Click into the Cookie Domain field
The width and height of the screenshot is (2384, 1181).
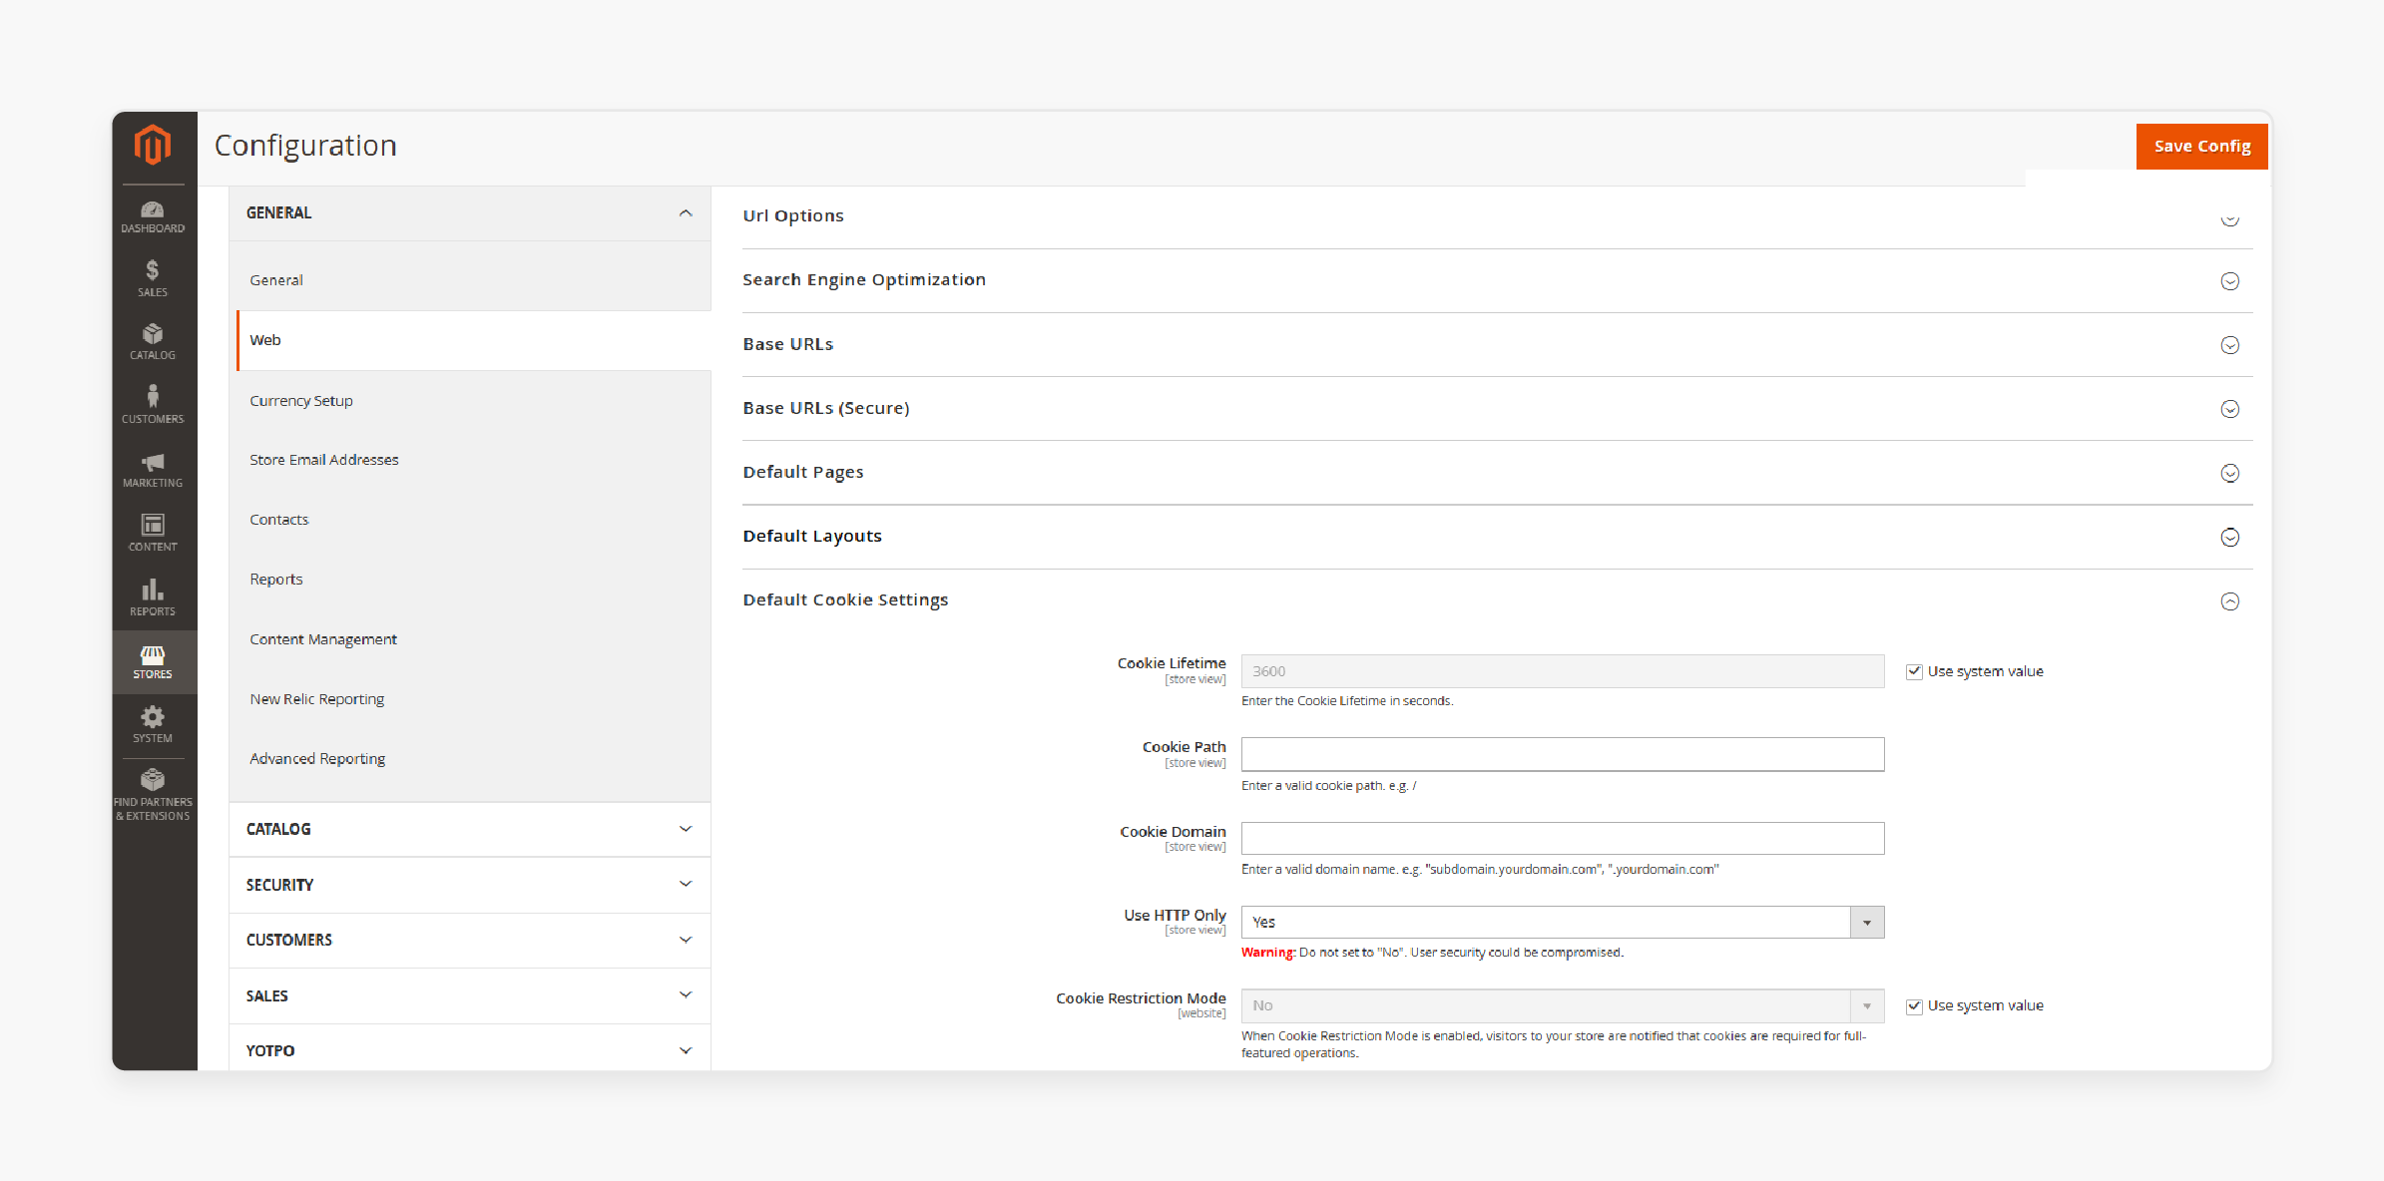click(x=1562, y=838)
